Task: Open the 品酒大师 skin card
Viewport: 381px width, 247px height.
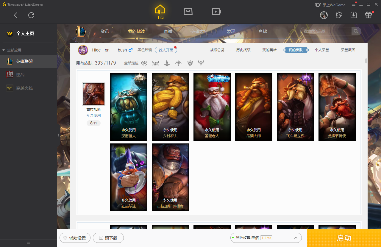Action: (254, 107)
